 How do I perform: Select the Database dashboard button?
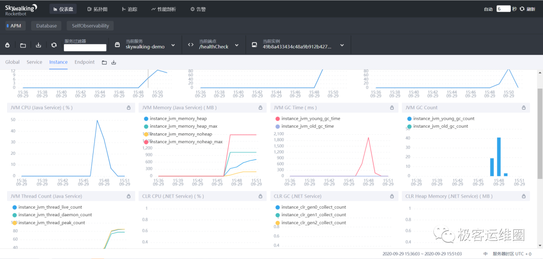coord(46,26)
